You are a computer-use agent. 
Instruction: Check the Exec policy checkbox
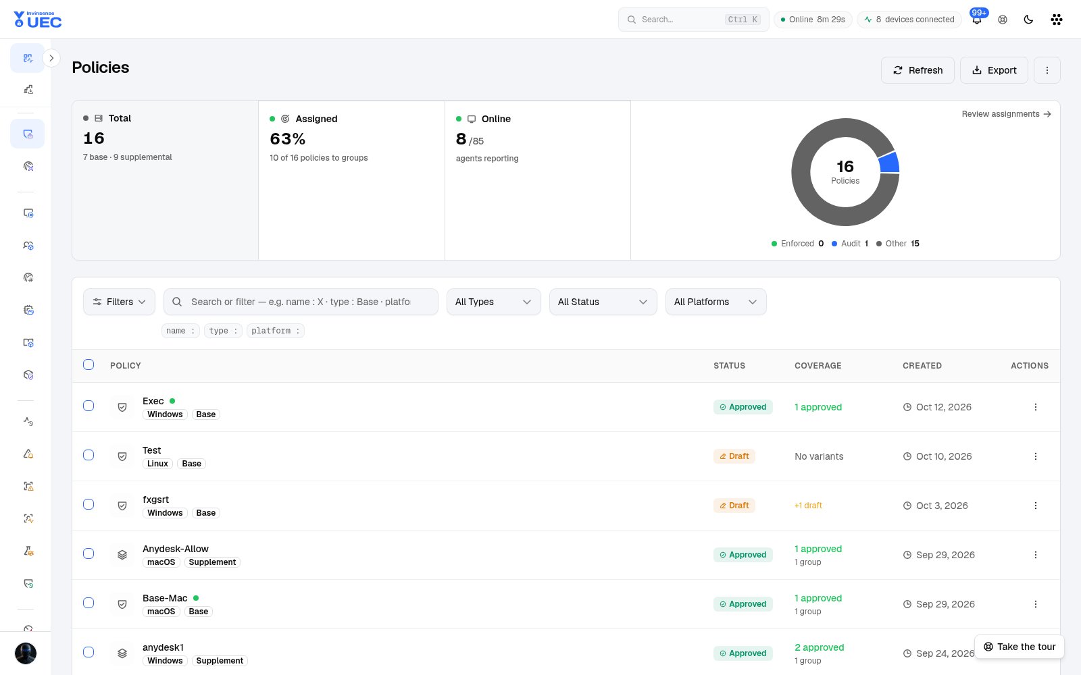pos(89,406)
